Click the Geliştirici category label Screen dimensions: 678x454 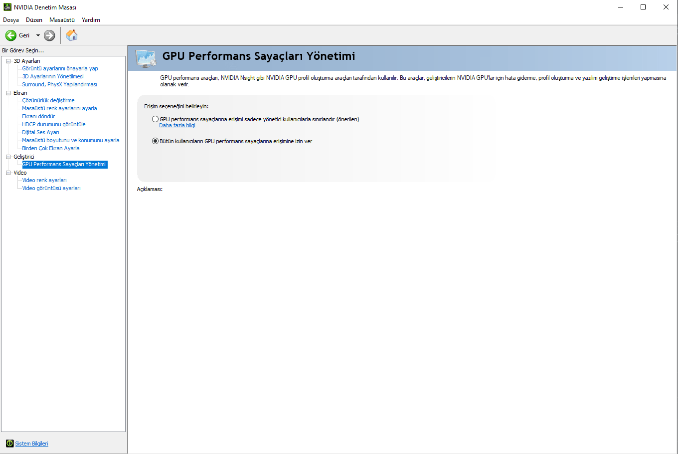pyautogui.click(x=24, y=157)
